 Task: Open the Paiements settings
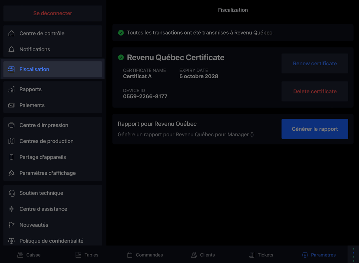pos(53,105)
